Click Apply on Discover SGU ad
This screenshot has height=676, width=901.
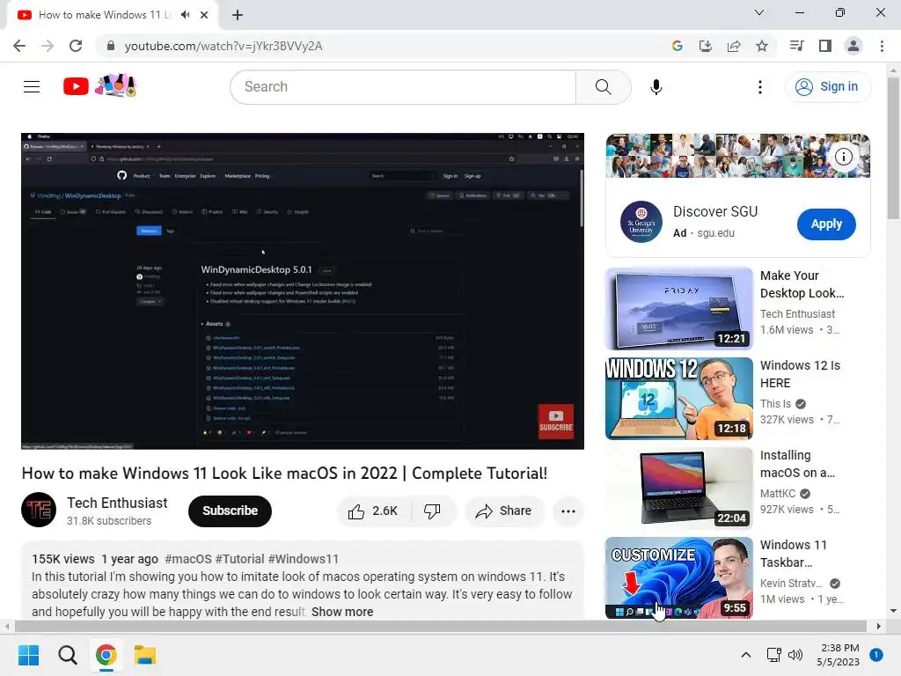coord(826,224)
